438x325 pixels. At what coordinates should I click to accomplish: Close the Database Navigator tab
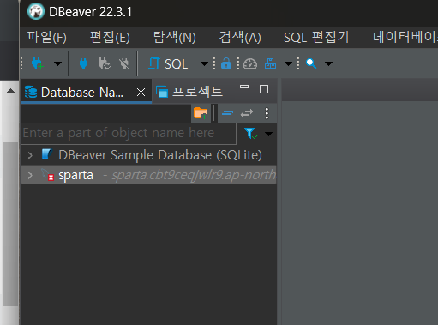click(141, 93)
